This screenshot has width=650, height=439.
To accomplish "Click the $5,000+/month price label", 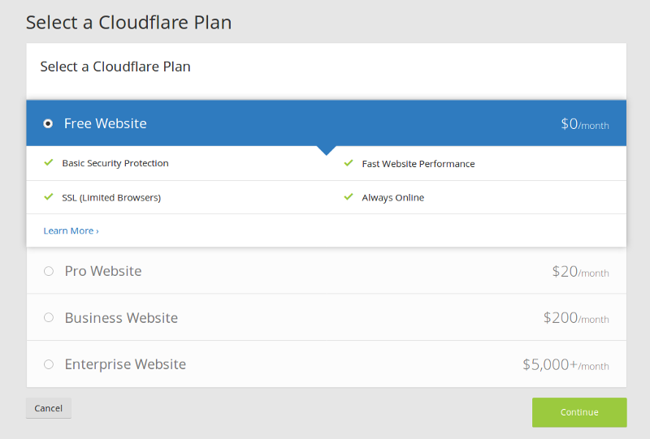I will pos(565,365).
